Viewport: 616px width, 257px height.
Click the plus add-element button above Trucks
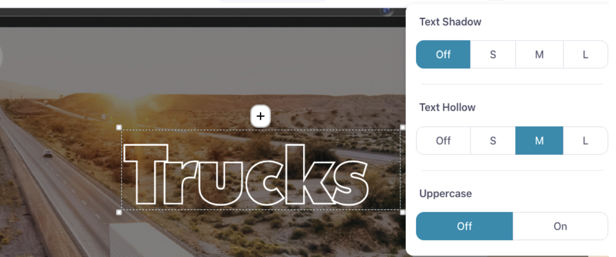point(260,116)
